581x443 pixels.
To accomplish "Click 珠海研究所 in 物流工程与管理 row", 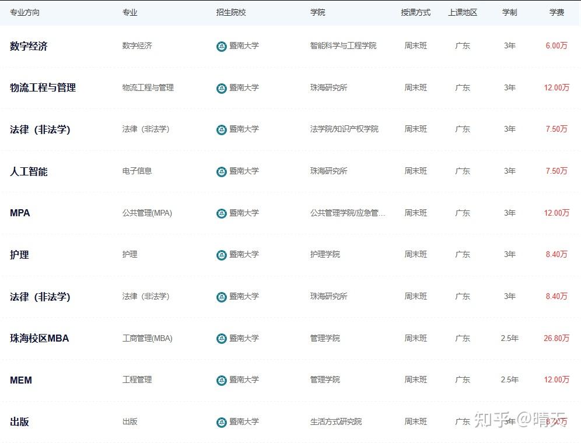I will click(x=328, y=88).
